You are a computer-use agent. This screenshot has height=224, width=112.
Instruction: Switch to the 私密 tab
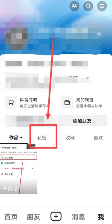[x=42, y=138]
